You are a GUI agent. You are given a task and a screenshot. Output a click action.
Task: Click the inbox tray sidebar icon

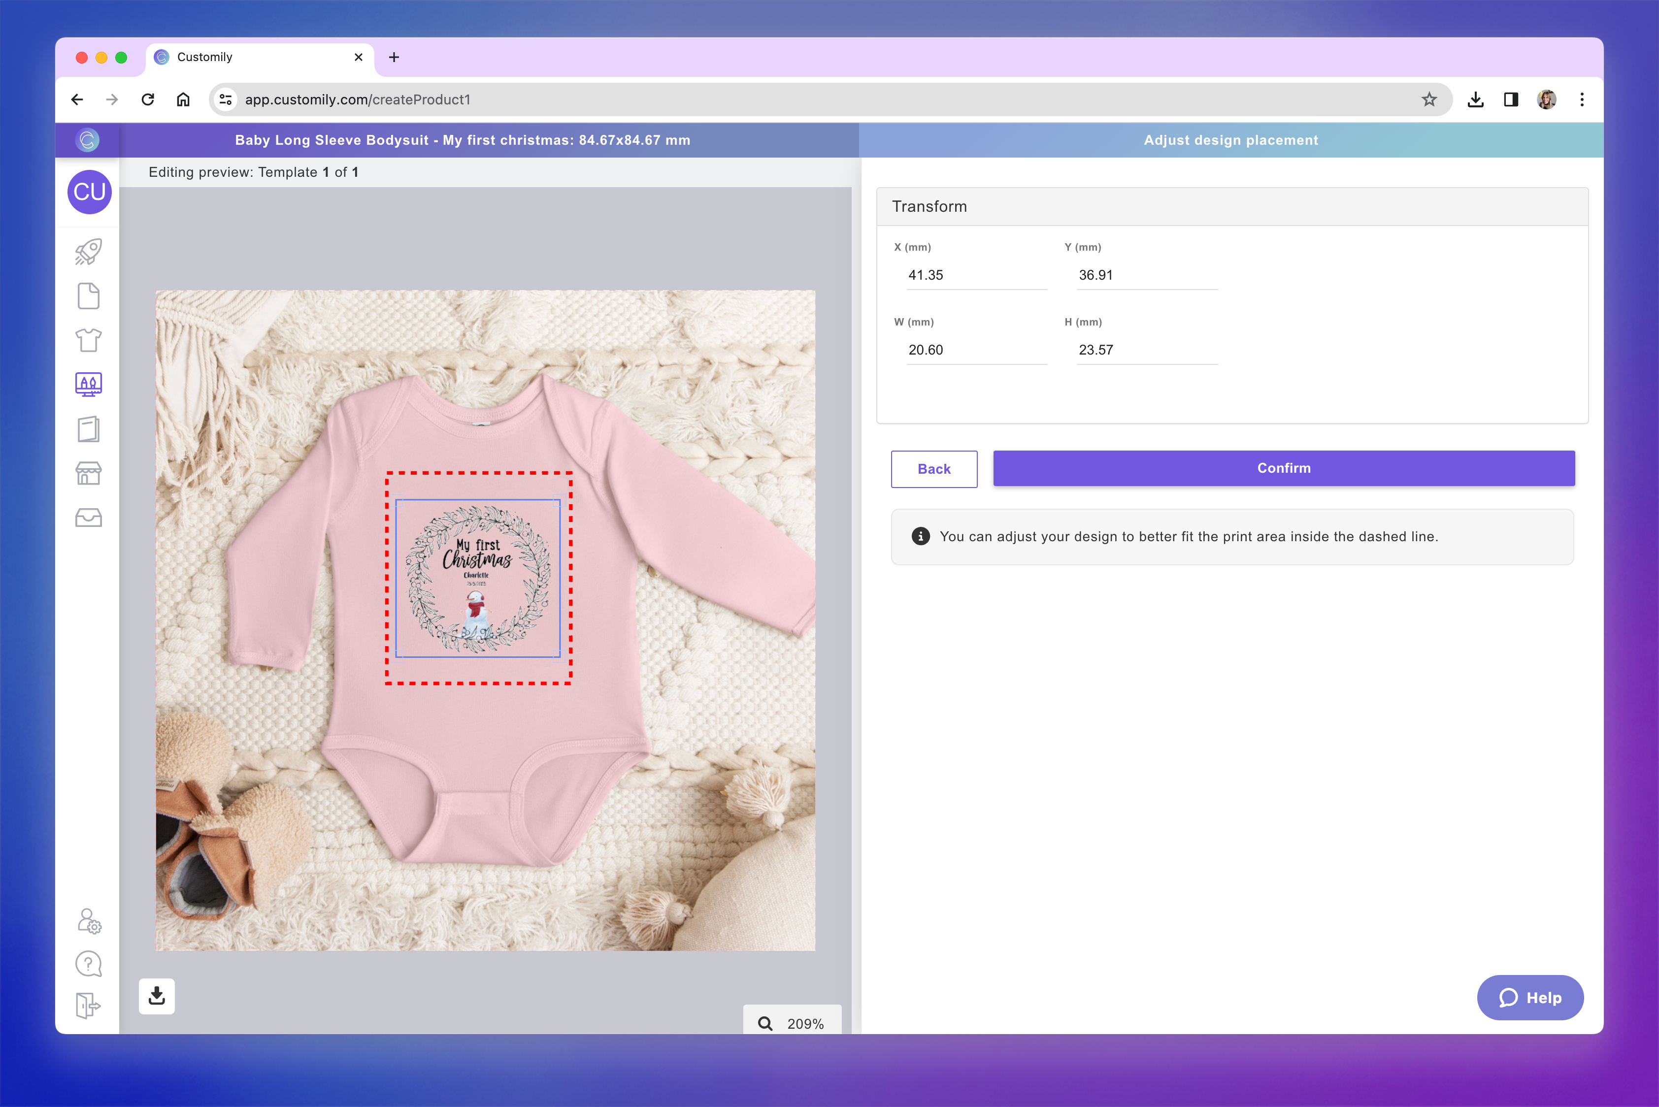[x=88, y=518]
